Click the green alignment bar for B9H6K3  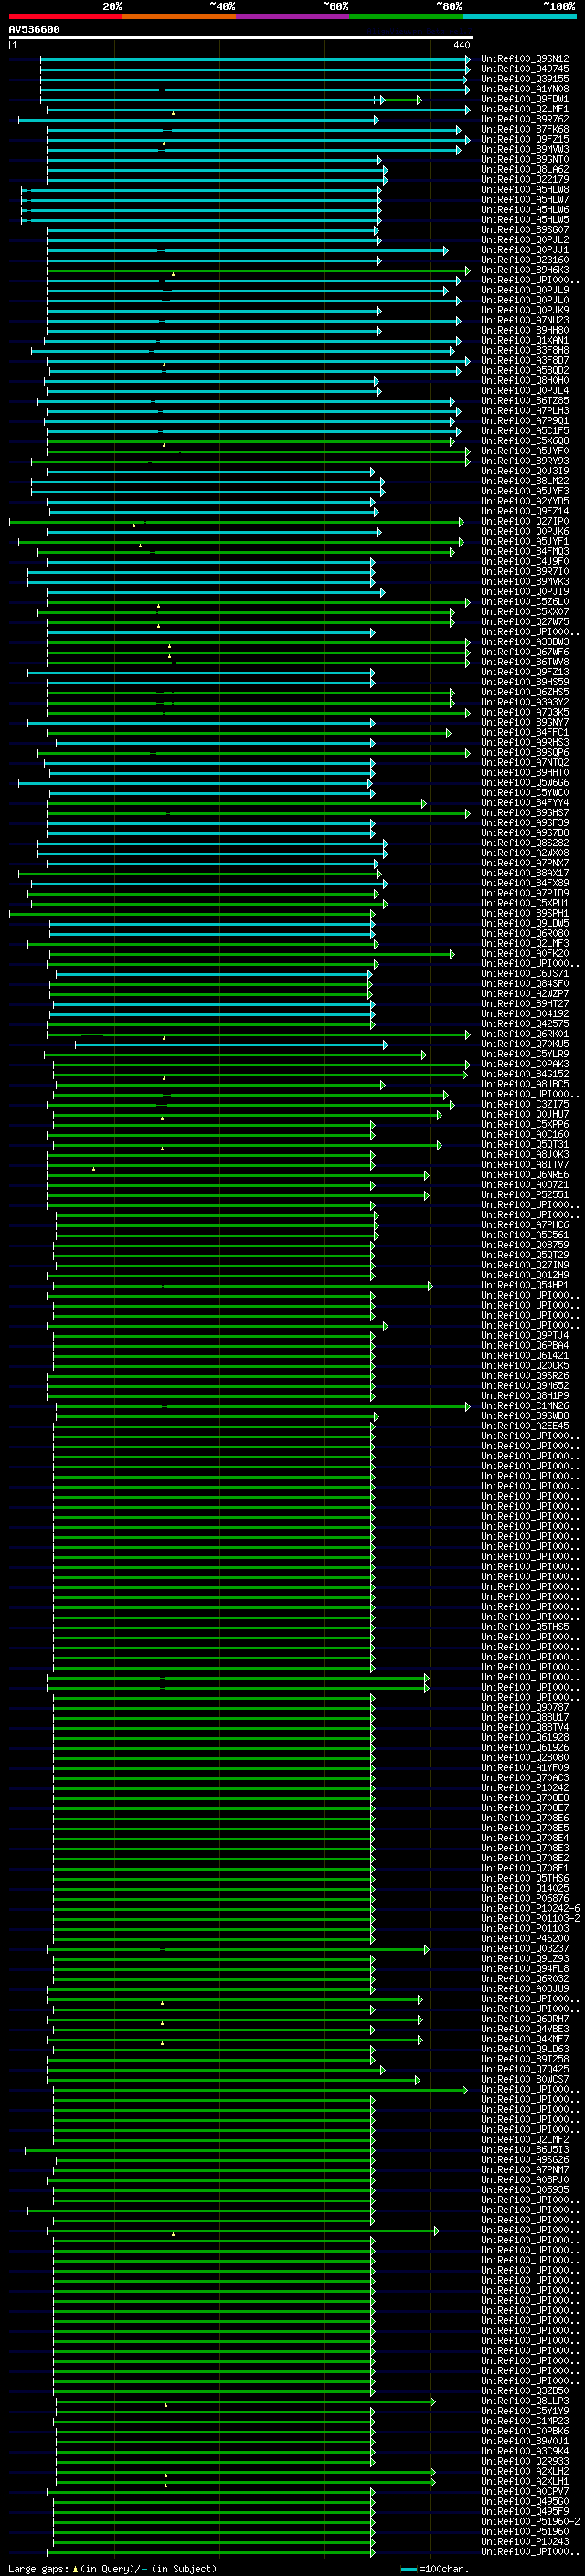click(258, 270)
